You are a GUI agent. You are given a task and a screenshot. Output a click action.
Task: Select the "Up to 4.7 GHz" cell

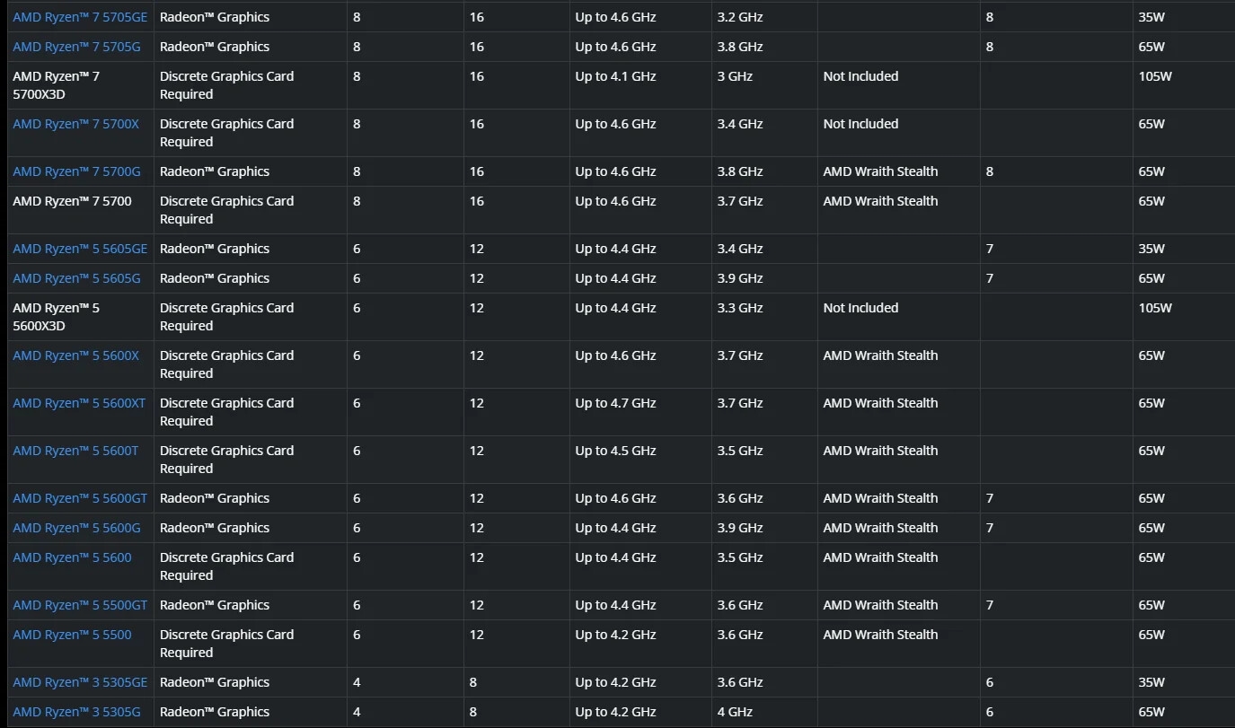pyautogui.click(x=615, y=403)
